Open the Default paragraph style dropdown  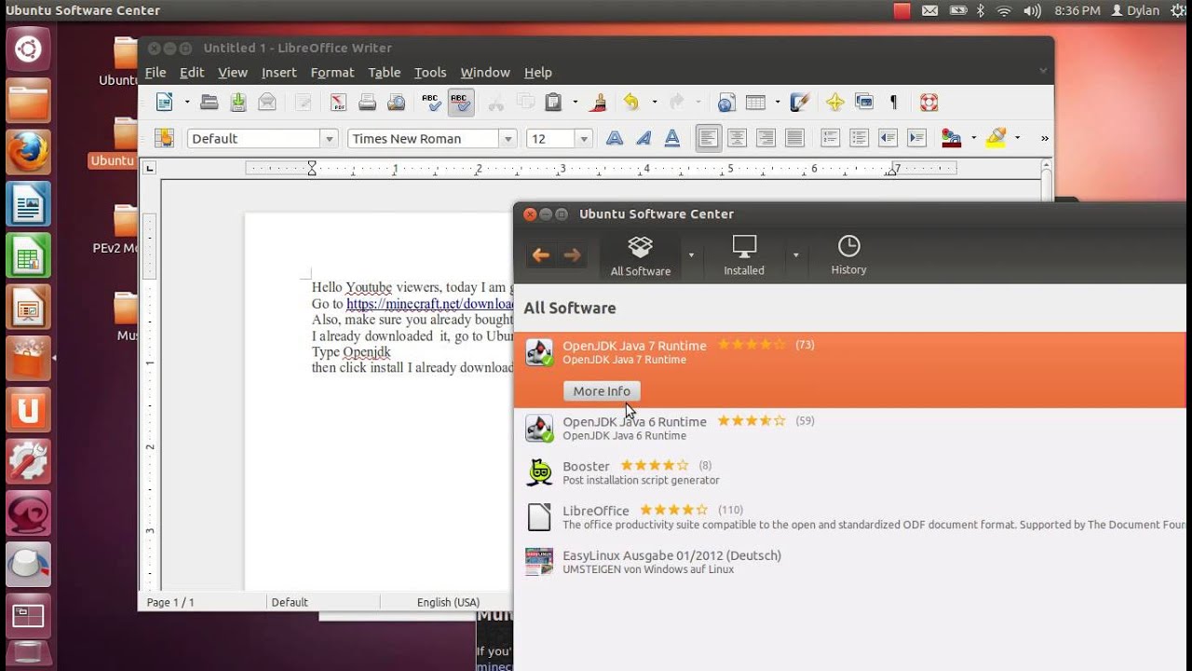click(x=329, y=139)
